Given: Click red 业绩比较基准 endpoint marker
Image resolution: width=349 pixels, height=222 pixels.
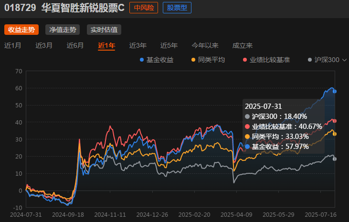Looking at the screenshot, I should point(334,121).
